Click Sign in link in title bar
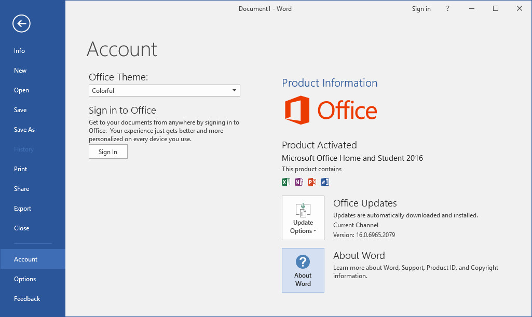Image resolution: width=532 pixels, height=317 pixels. pyautogui.click(x=421, y=8)
